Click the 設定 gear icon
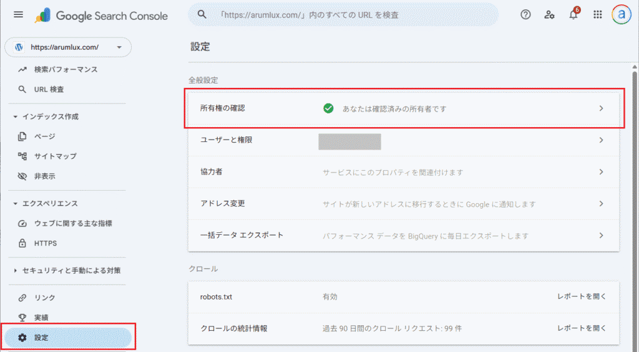 (22, 337)
